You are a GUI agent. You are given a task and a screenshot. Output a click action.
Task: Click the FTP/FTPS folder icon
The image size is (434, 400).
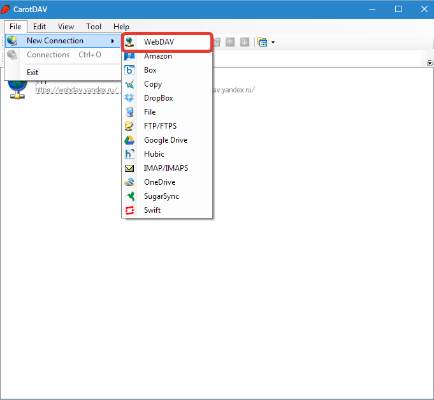pyautogui.click(x=129, y=126)
